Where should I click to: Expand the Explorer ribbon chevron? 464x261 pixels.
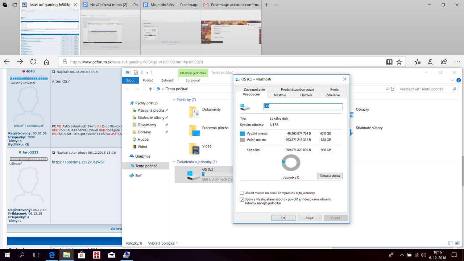tap(452, 80)
